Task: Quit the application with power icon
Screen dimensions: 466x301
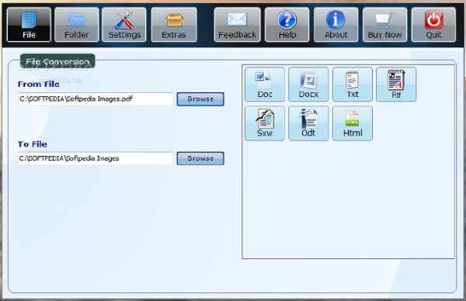Action: 433,25
